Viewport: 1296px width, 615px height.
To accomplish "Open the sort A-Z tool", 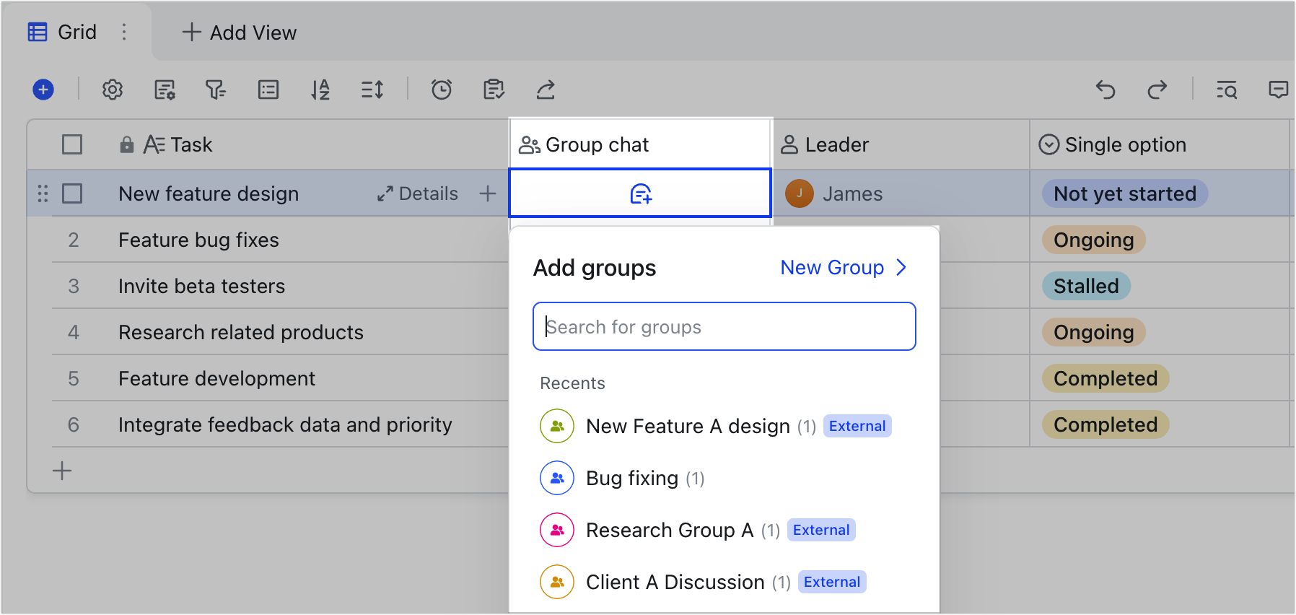I will click(320, 90).
